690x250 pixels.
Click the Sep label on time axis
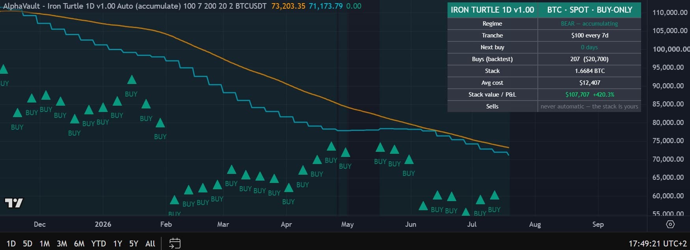pyautogui.click(x=598, y=224)
